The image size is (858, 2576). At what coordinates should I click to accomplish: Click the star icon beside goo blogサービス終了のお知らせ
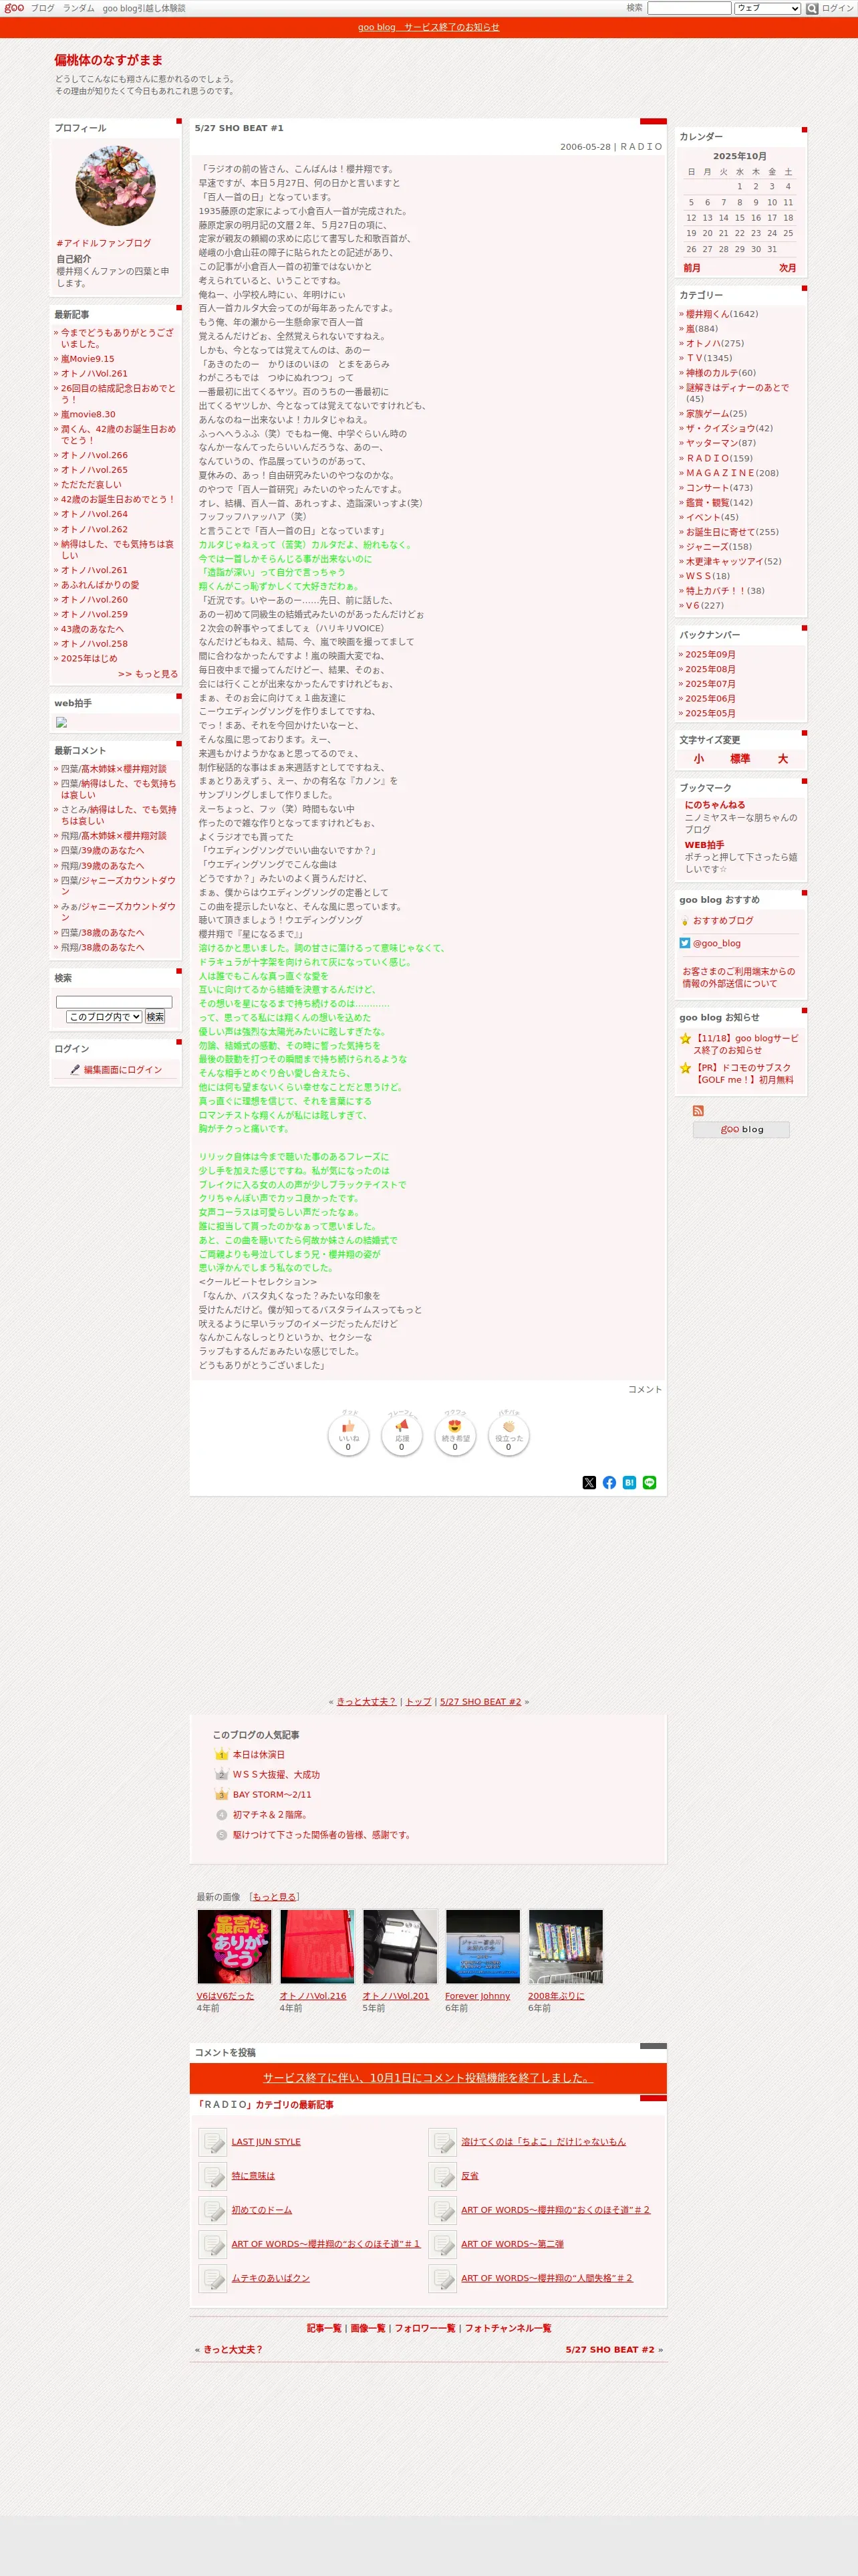[685, 1038]
